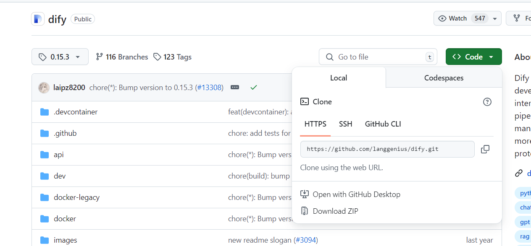Expand commit message ellipsis button
This screenshot has width=531, height=246.
(x=235, y=88)
